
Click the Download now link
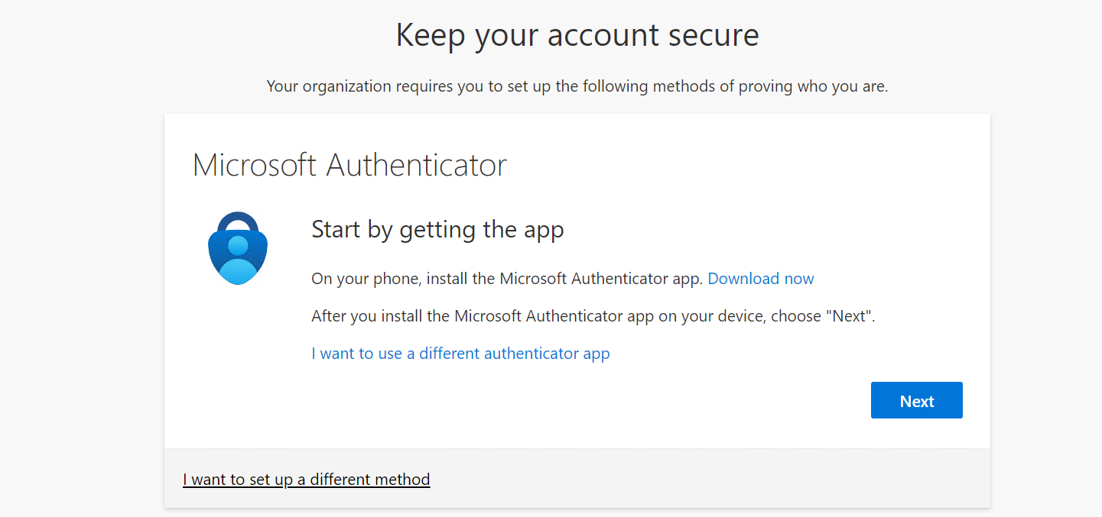(760, 279)
